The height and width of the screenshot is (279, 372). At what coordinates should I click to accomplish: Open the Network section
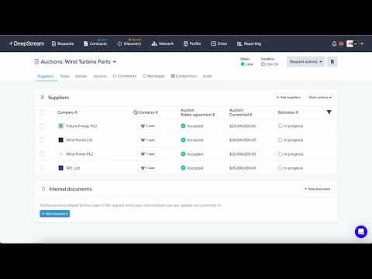163,43
